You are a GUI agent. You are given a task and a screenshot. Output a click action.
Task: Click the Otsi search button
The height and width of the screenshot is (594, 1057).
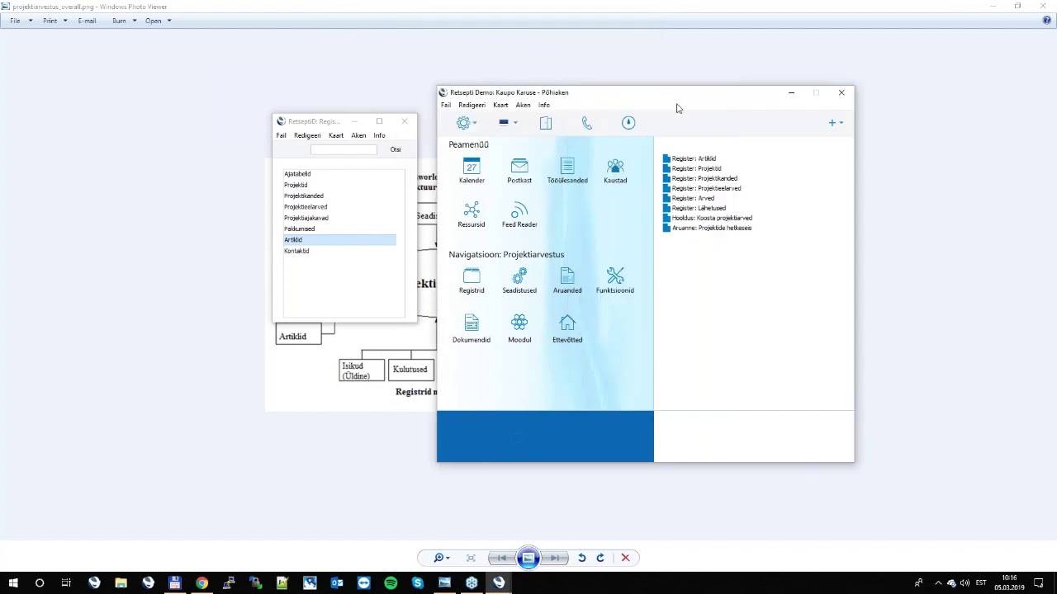coord(396,149)
